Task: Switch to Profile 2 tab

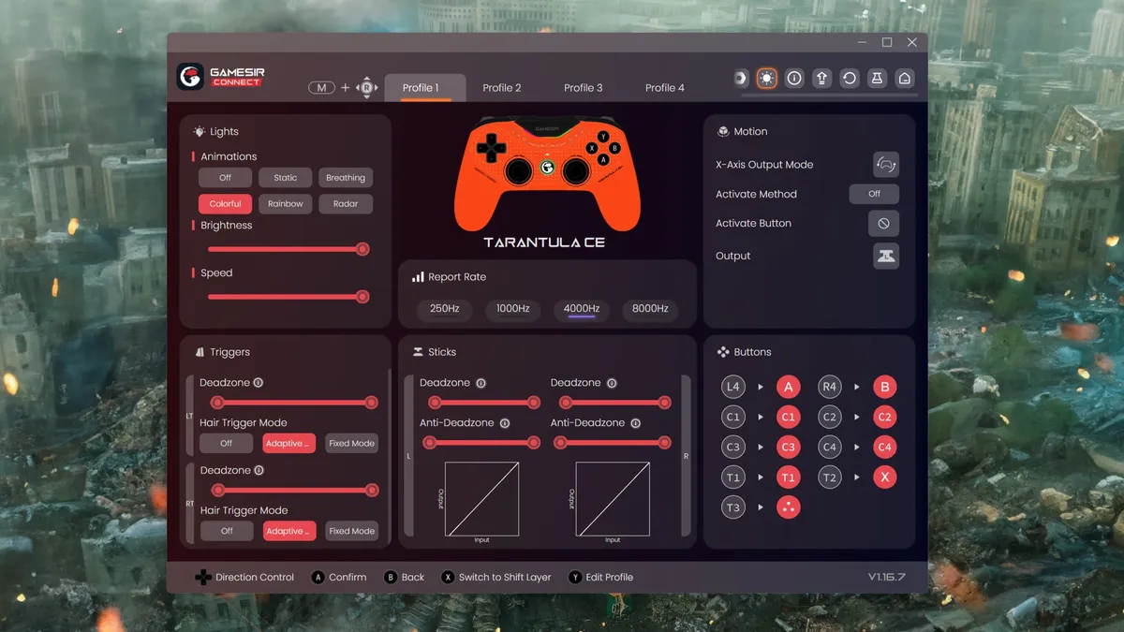Action: point(502,88)
